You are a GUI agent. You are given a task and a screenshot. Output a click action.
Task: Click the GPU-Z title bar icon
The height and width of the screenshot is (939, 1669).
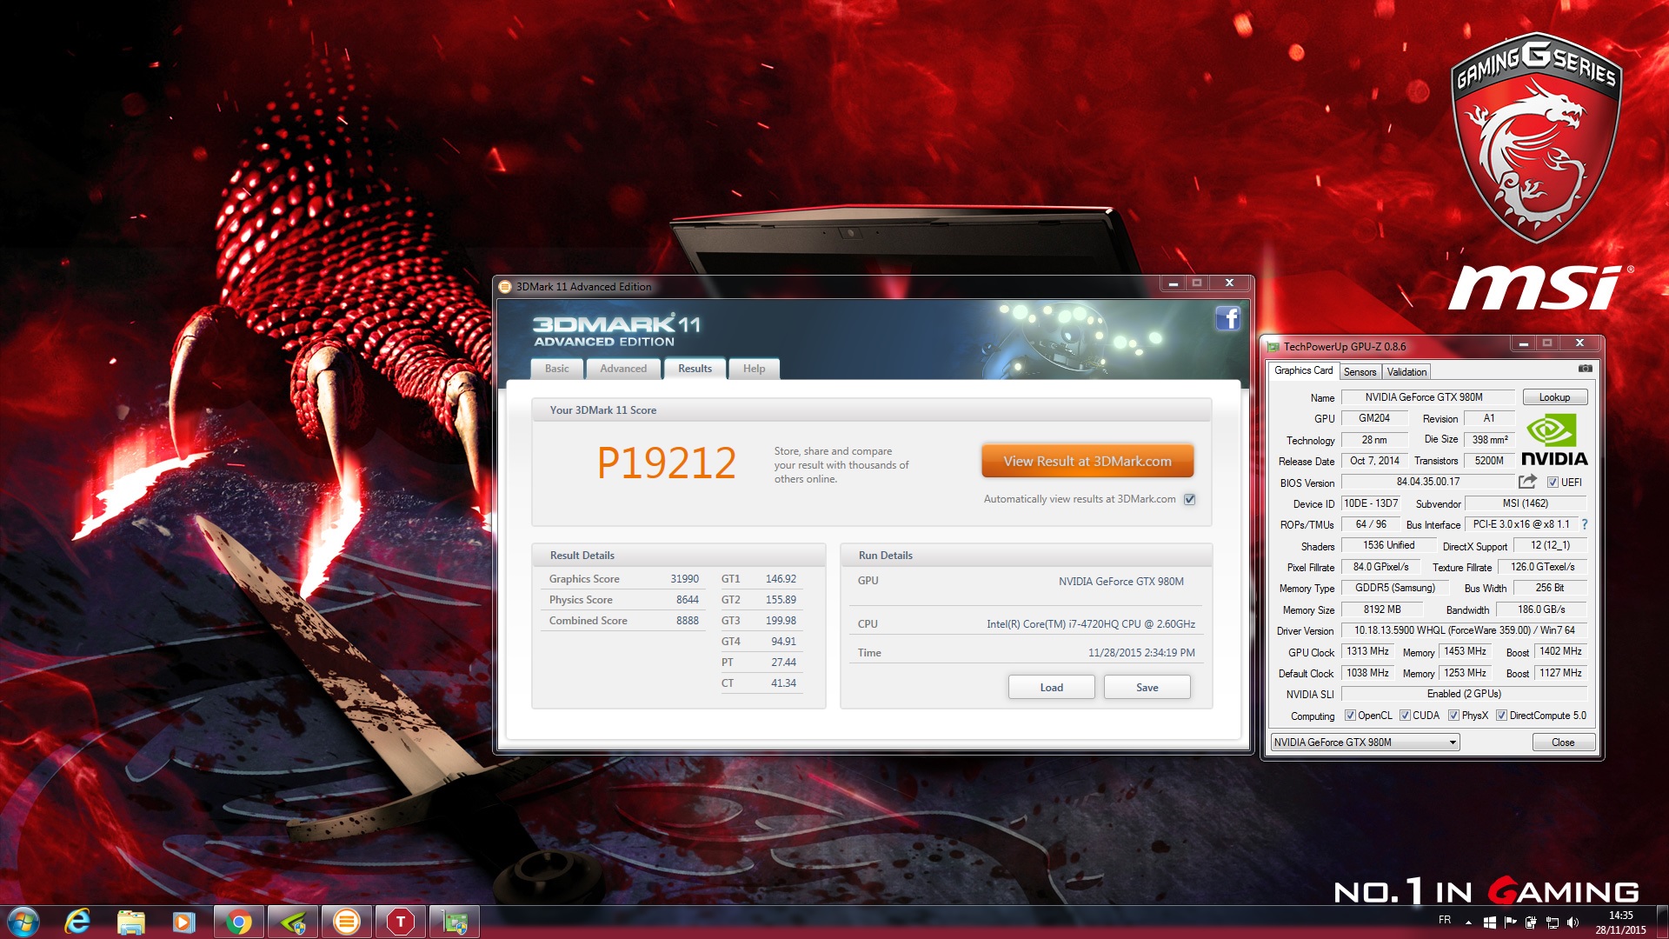(1273, 346)
